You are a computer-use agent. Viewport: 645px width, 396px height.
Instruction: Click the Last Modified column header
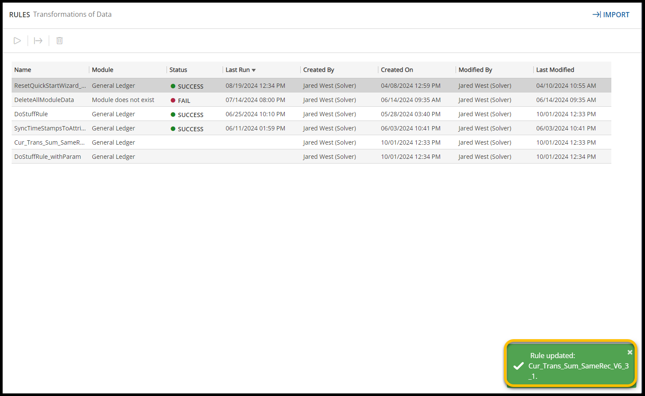pyautogui.click(x=555, y=70)
